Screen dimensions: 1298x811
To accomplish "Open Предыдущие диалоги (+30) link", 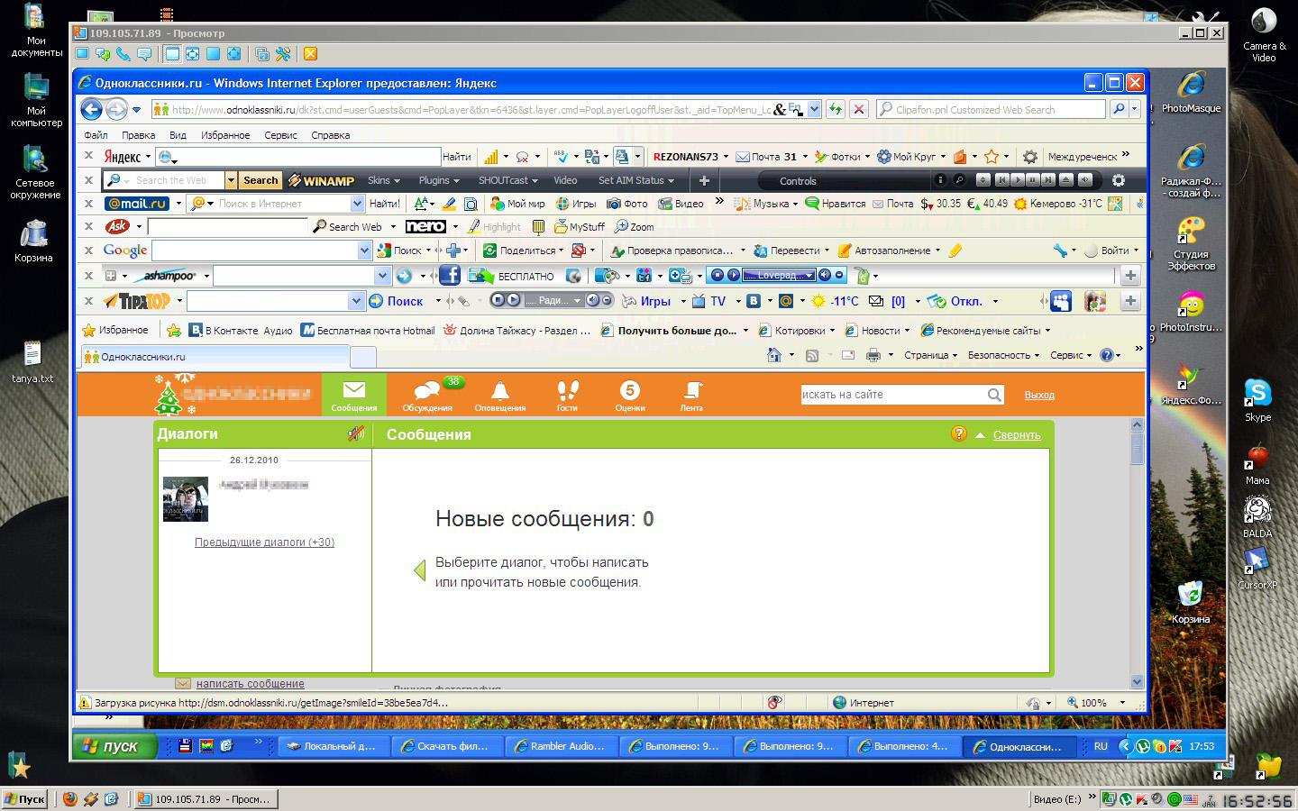I will 264,542.
